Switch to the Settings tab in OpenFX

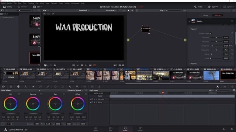pyautogui.click(x=217, y=15)
